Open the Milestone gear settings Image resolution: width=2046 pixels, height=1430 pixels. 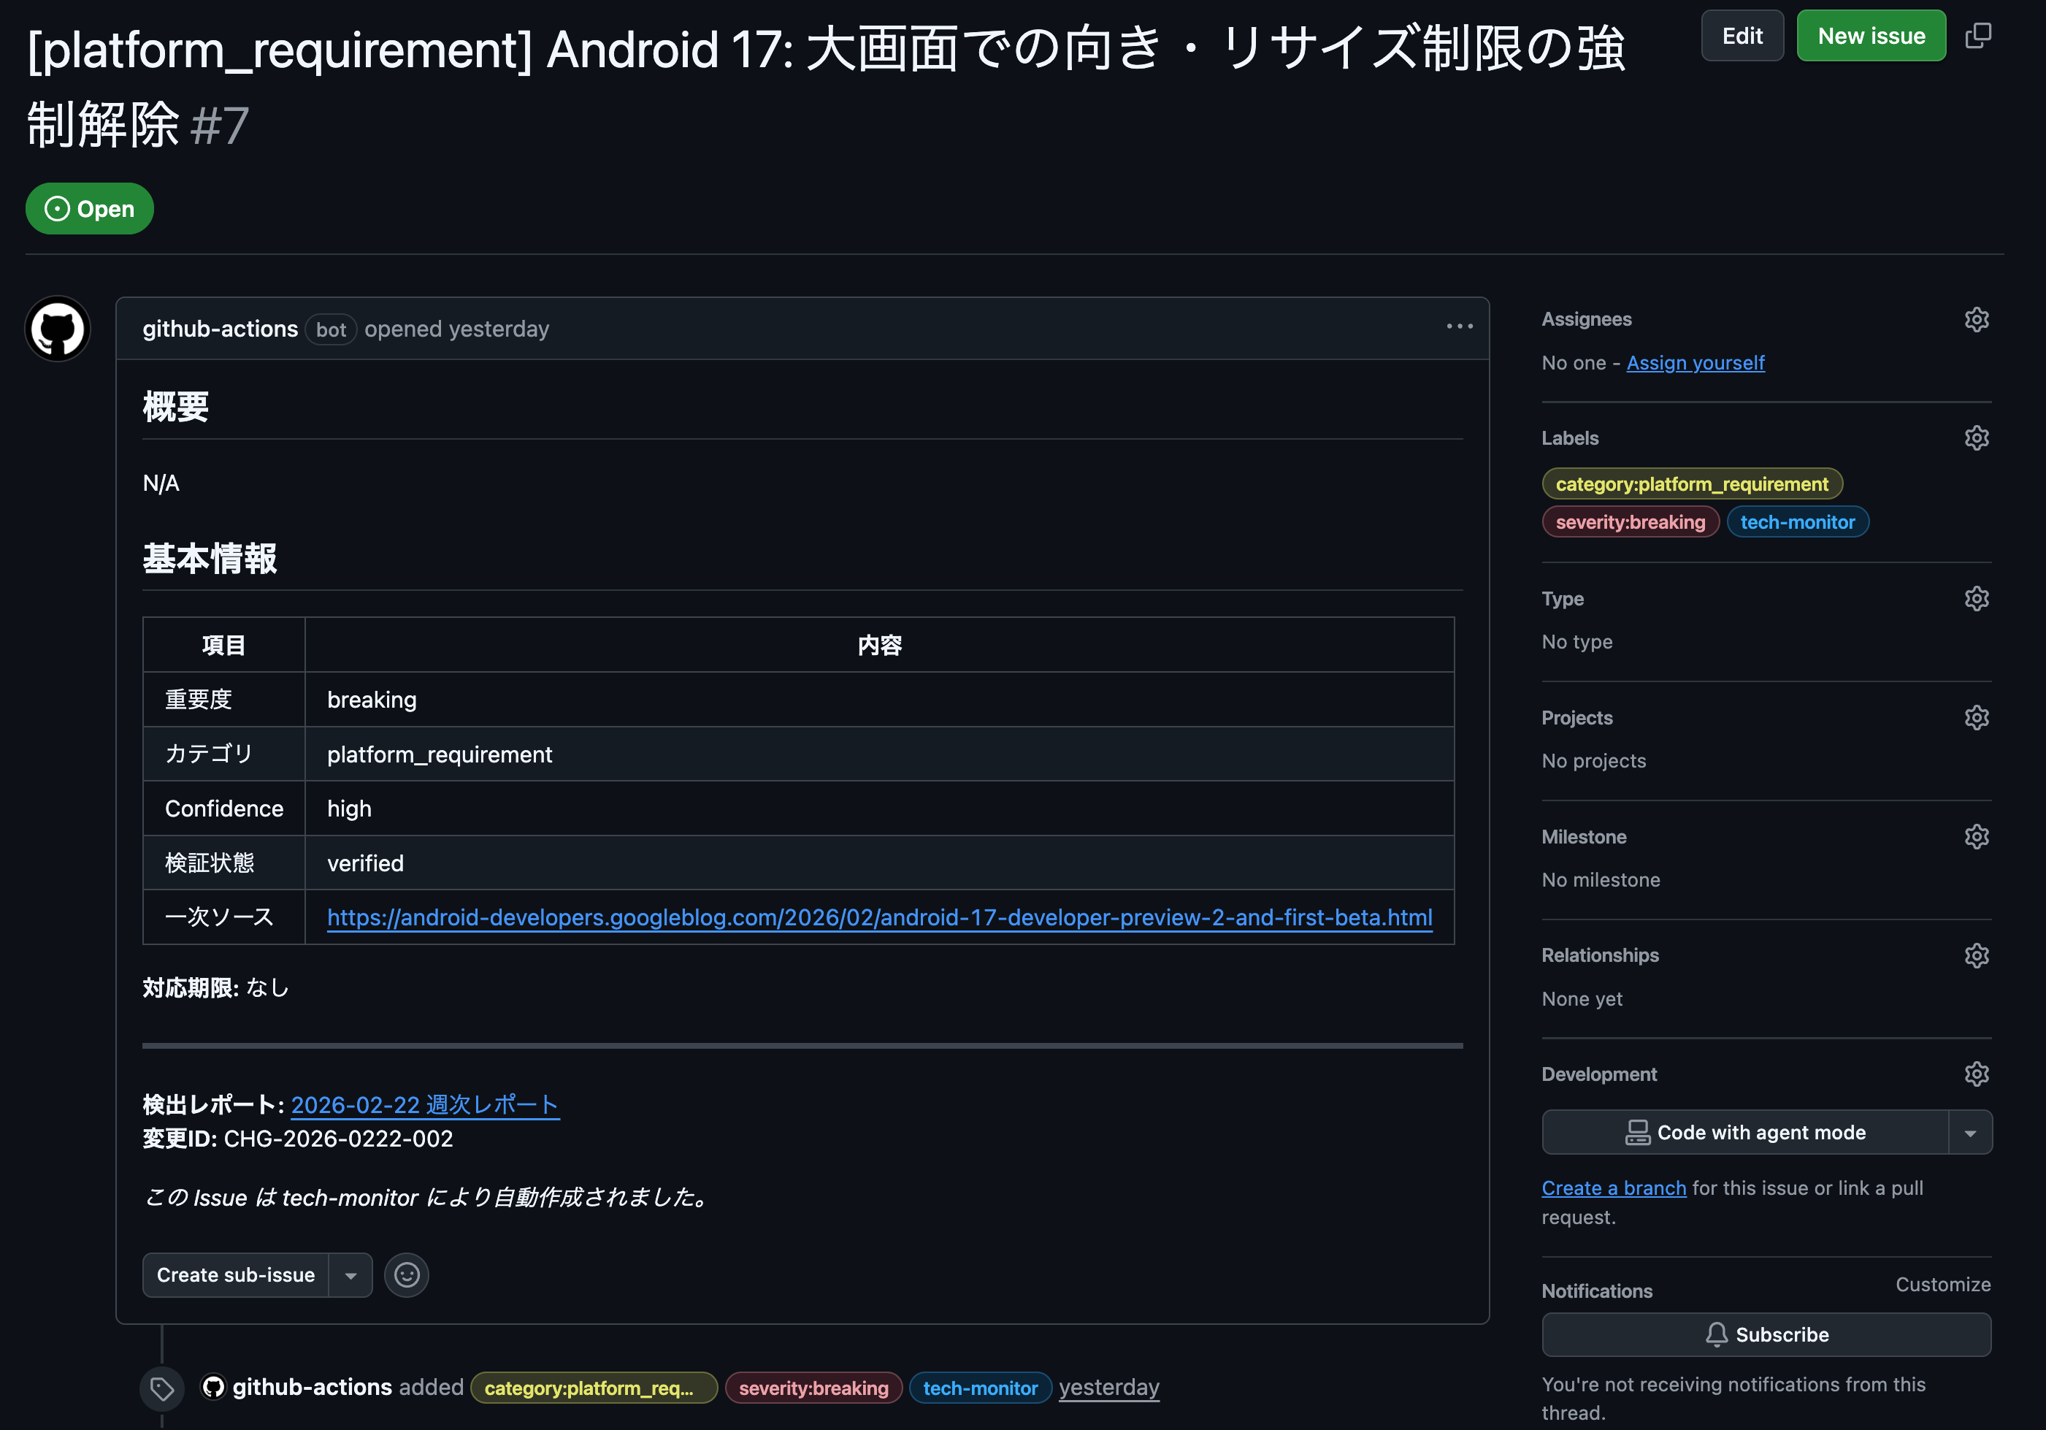[1976, 836]
